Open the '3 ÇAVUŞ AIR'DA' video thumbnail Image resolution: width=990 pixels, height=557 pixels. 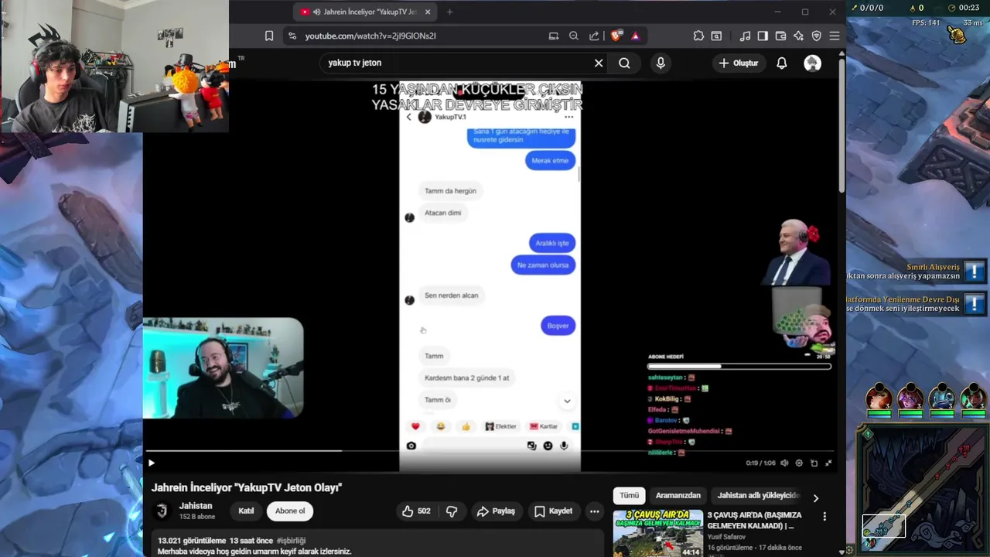(658, 533)
